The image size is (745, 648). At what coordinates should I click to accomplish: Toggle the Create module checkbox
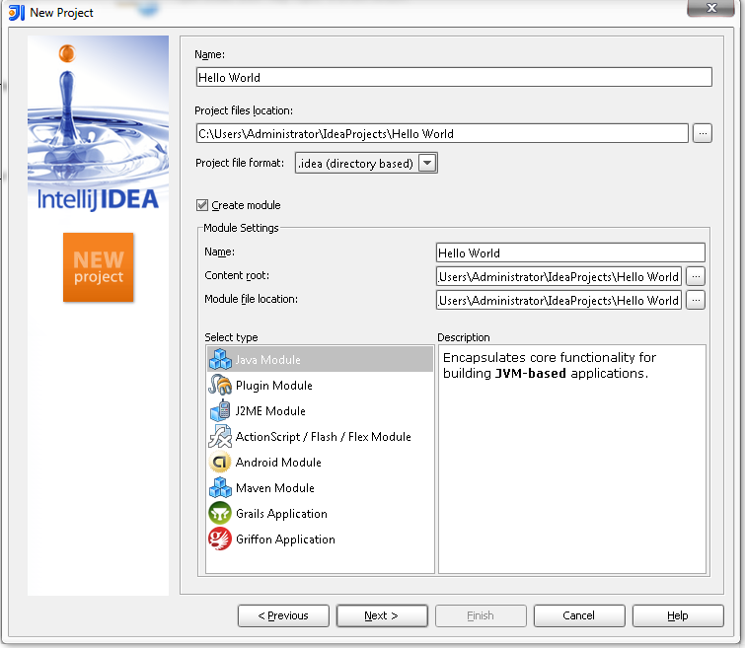[x=202, y=205]
